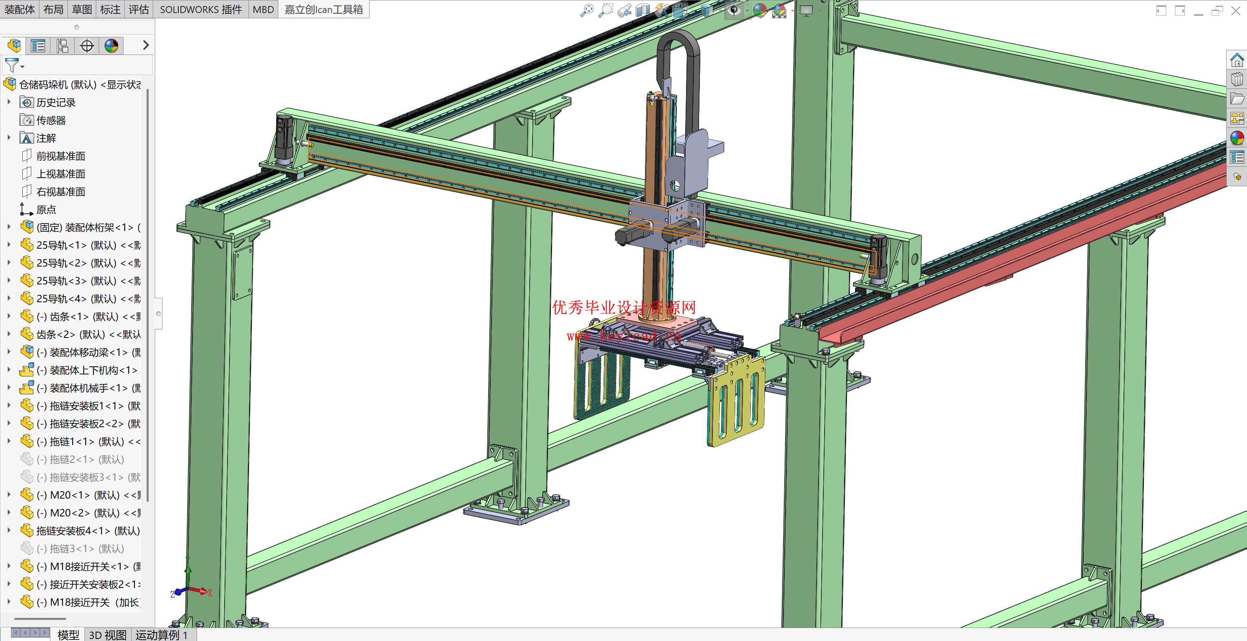
Task: Select 上视基准面 plane in tree
Action: 53,174
